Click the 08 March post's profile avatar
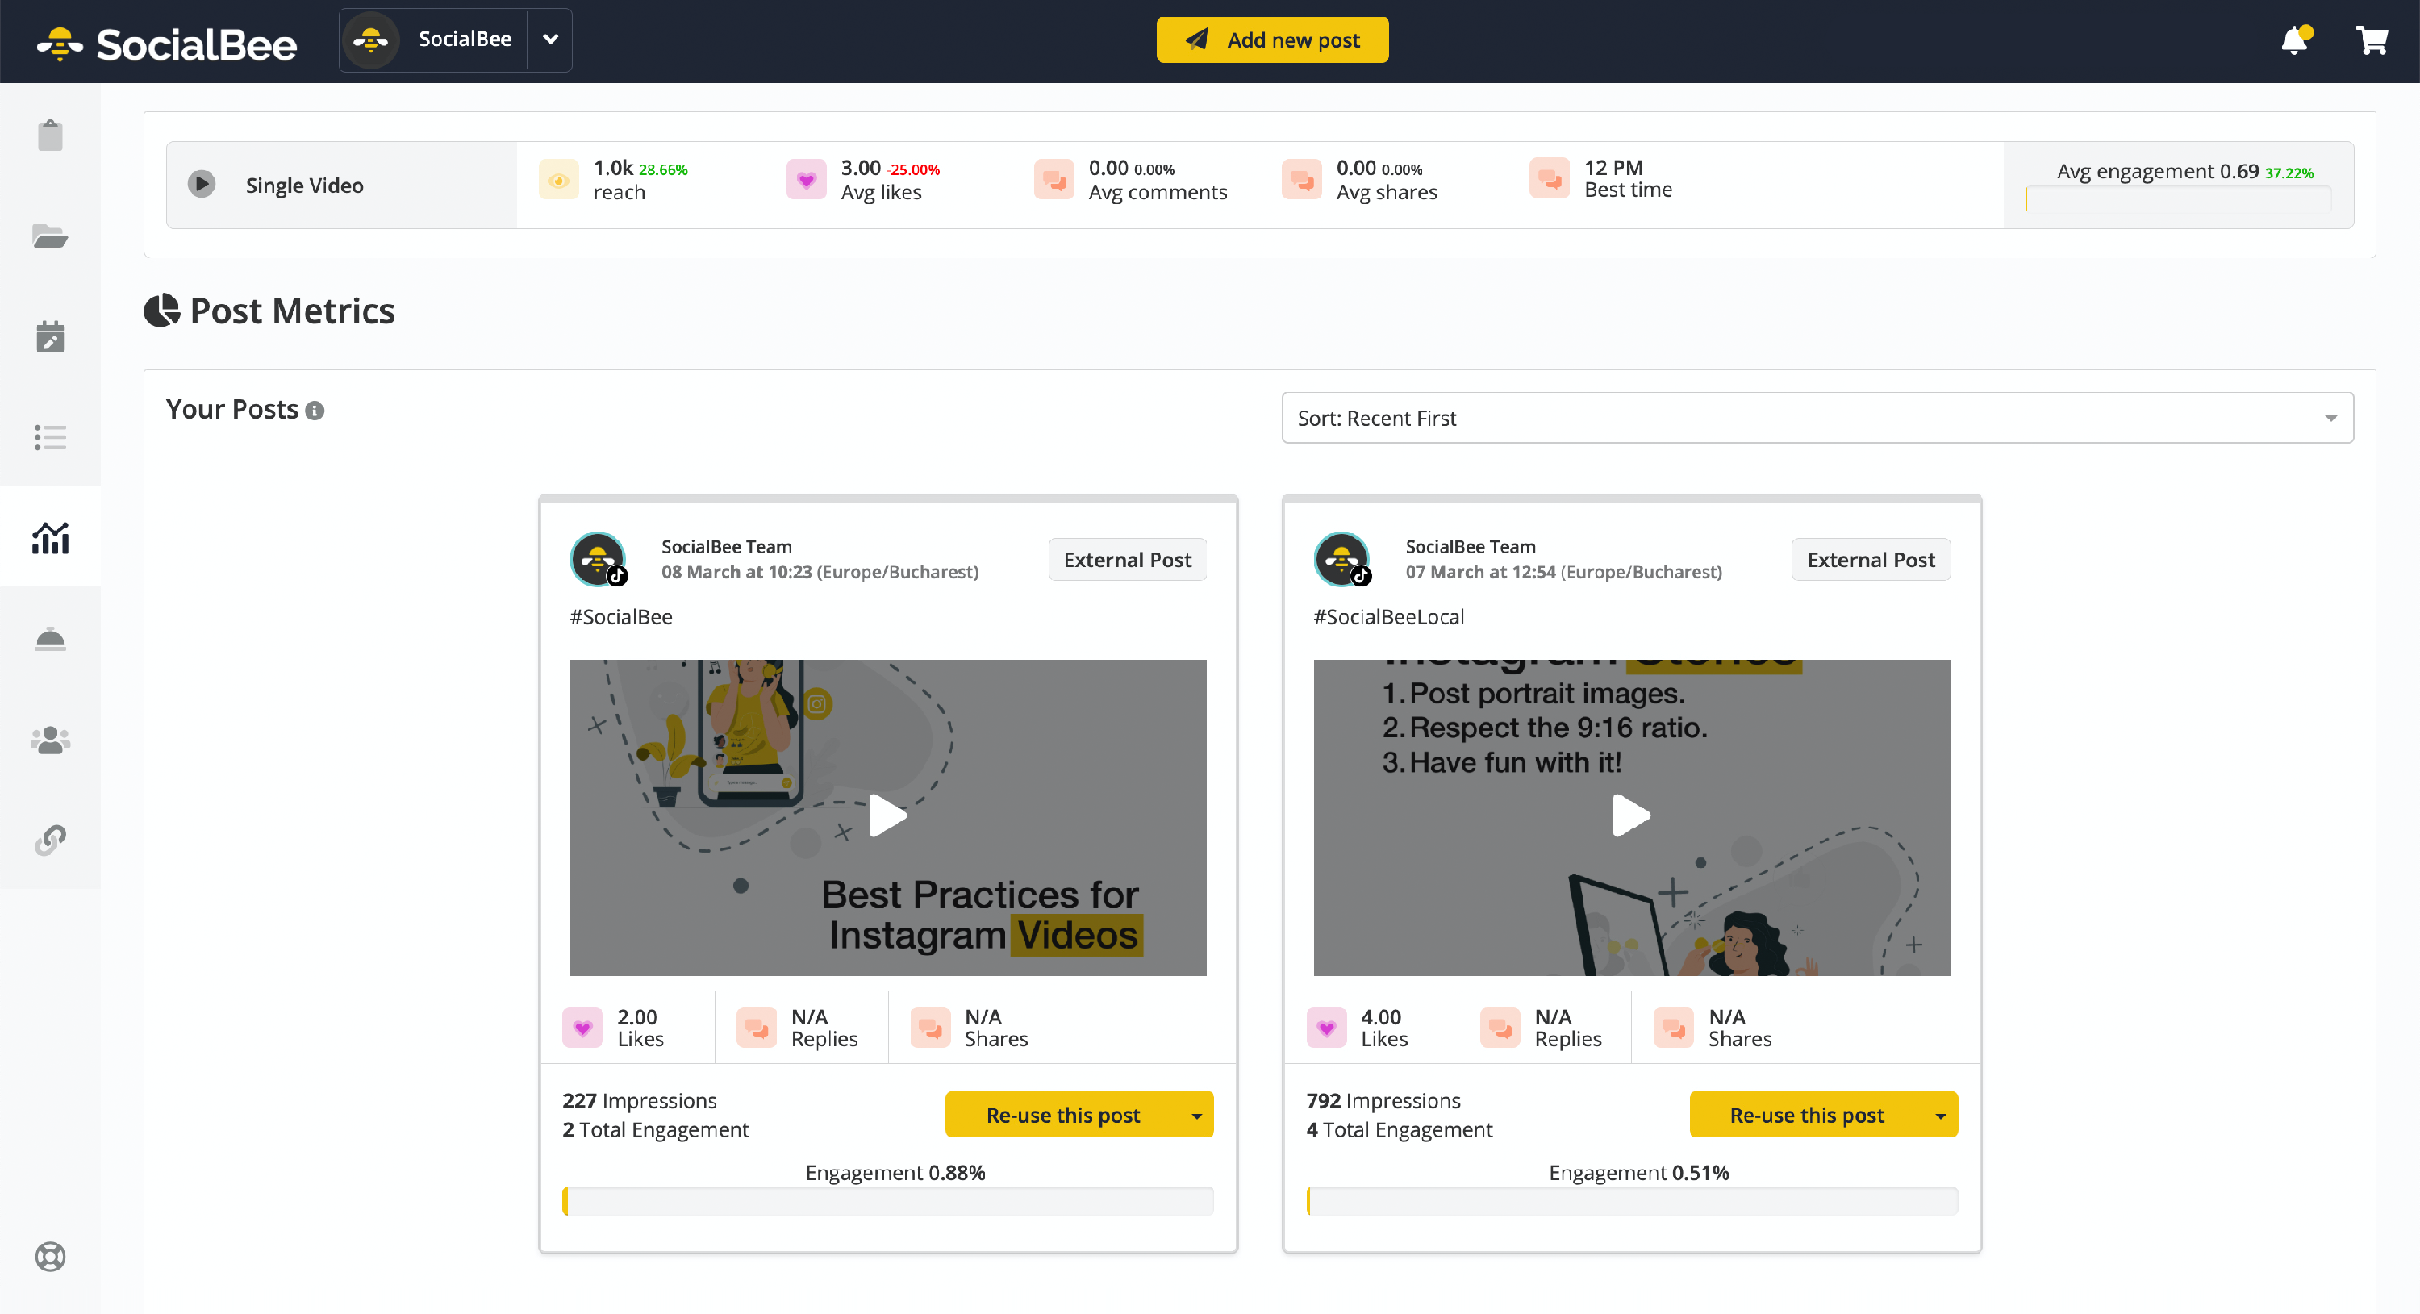The height and width of the screenshot is (1314, 2420). pos(599,559)
